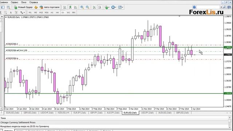Toggle chart shift icon
The image size is (233, 131).
pos(100,7)
